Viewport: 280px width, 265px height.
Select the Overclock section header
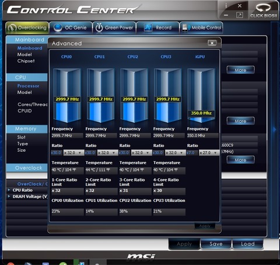tap(27, 168)
